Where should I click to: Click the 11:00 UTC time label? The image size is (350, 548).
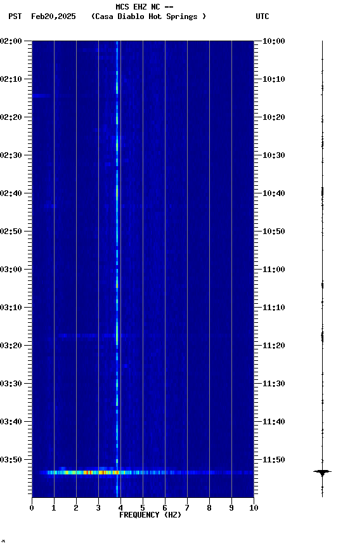pos(274,270)
